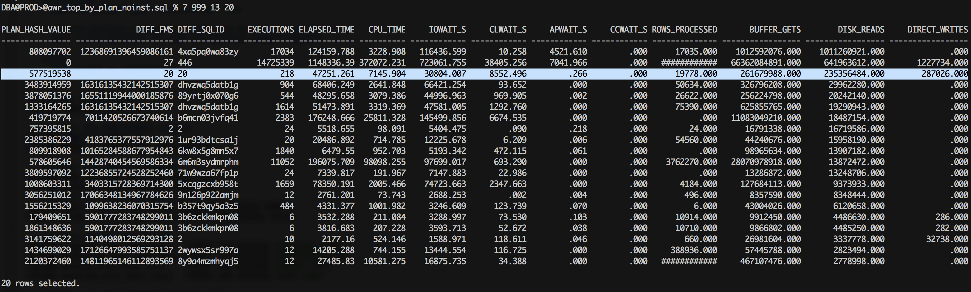971x292 pixels.
Task: Click the PLAN_HASH_VALUE column header
Action: tap(36, 29)
